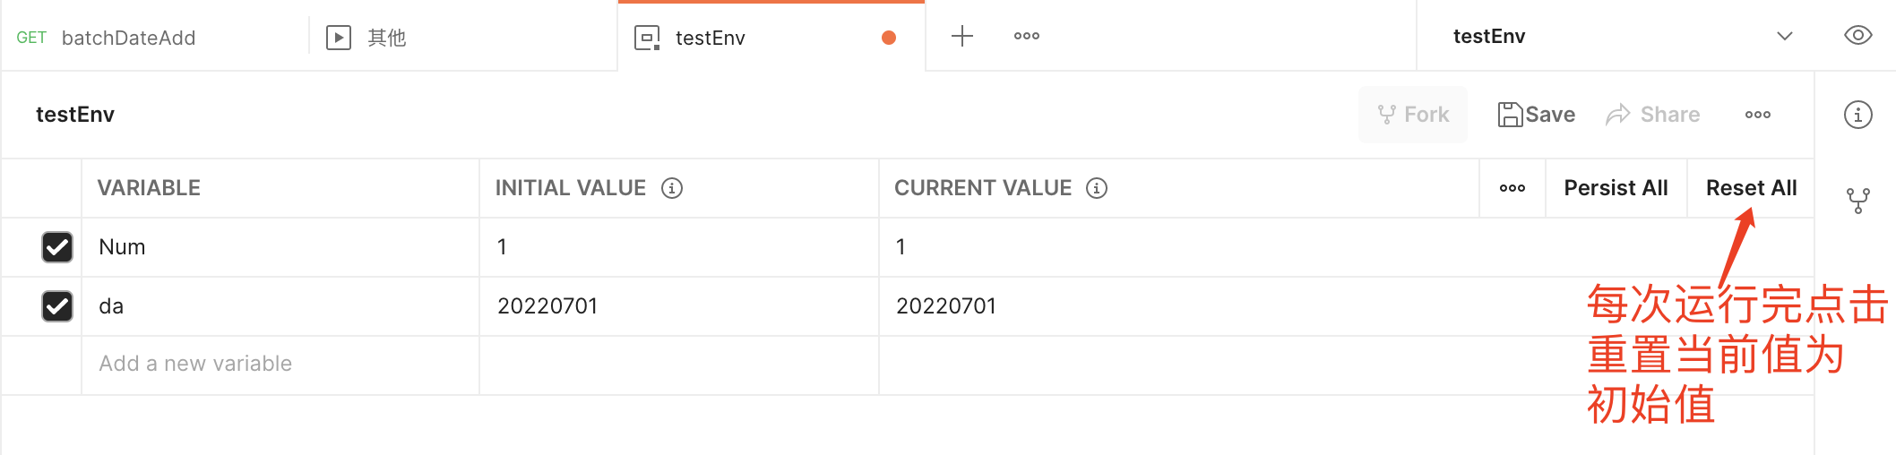Click the Save floppy disk icon
The height and width of the screenshot is (455, 1896).
(1510, 115)
